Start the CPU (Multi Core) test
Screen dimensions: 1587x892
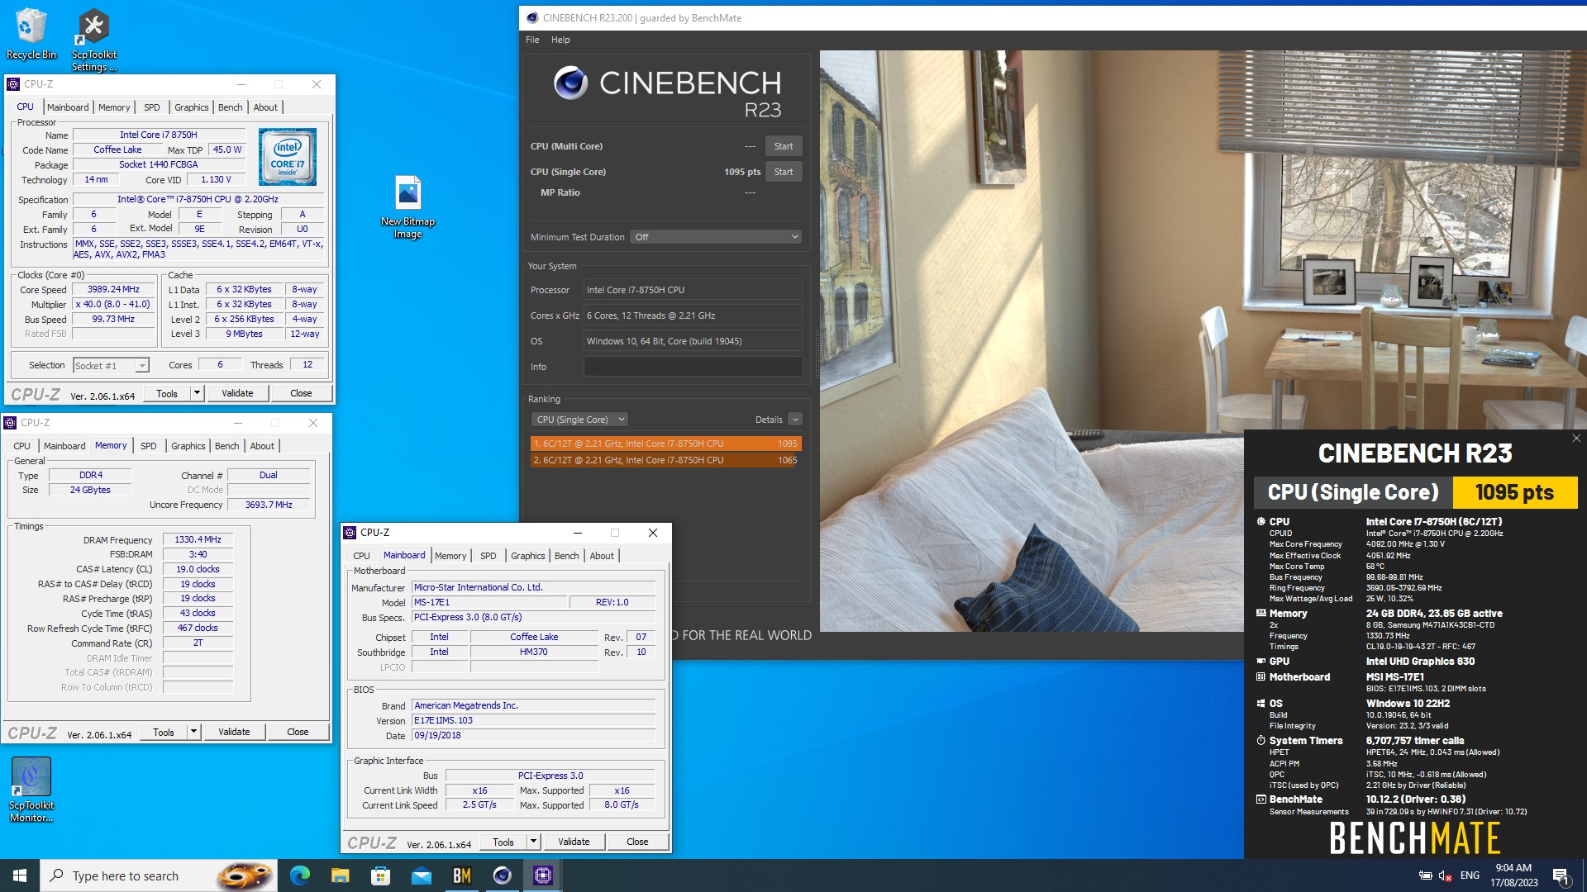[784, 146]
